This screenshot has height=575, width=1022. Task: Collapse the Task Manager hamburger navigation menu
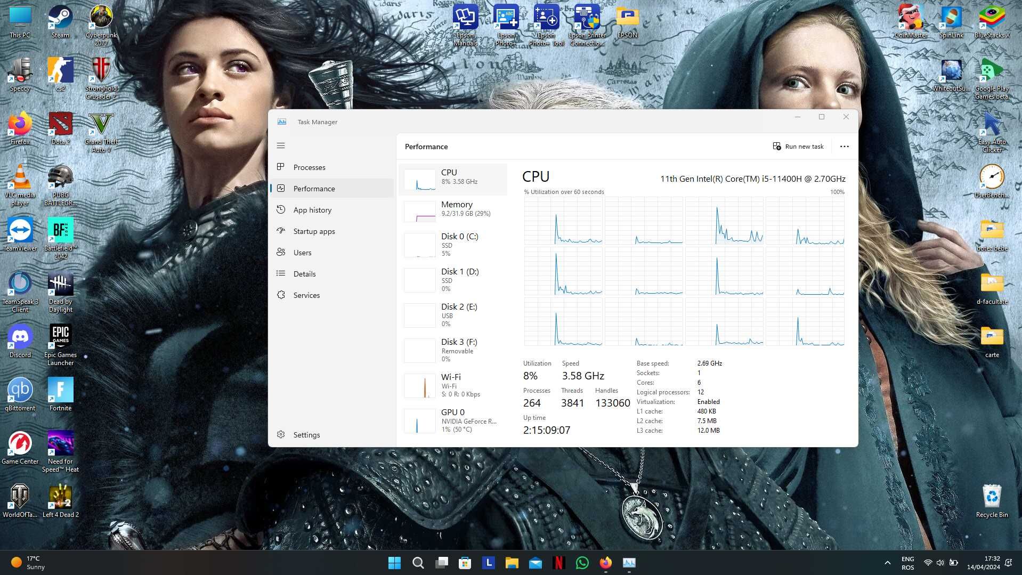[281, 145]
